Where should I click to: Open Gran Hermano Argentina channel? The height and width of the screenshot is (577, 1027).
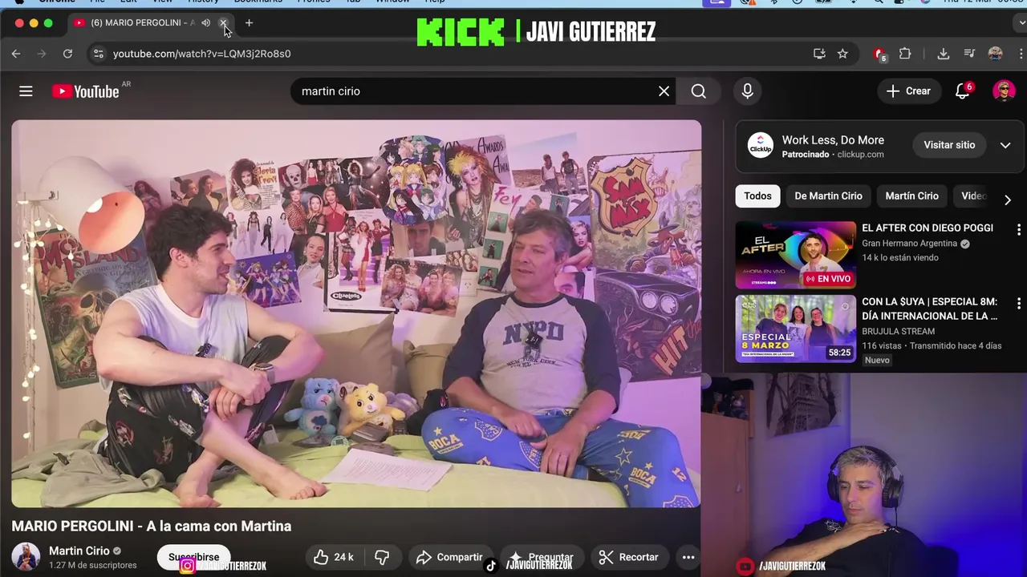(909, 244)
